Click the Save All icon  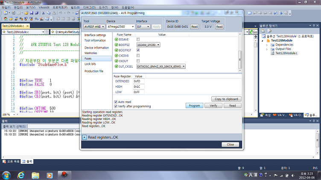tap(37, 13)
